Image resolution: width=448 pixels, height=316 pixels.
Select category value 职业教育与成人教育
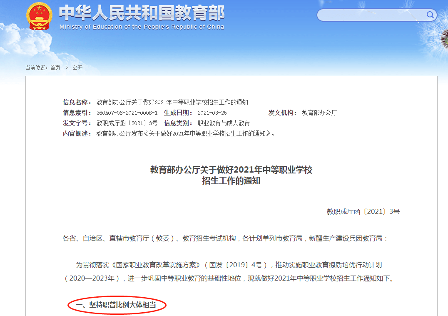[224, 123]
